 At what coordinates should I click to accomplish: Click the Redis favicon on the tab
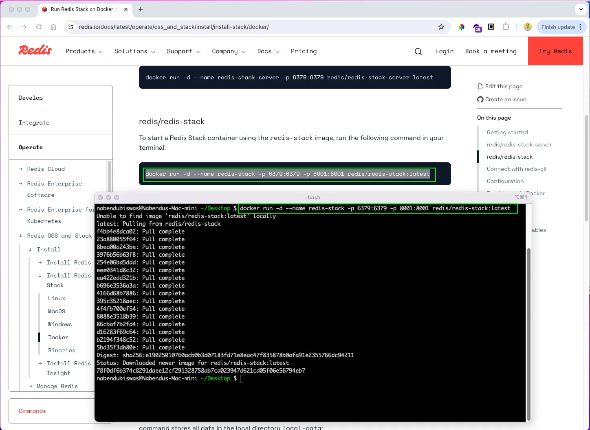coord(45,9)
